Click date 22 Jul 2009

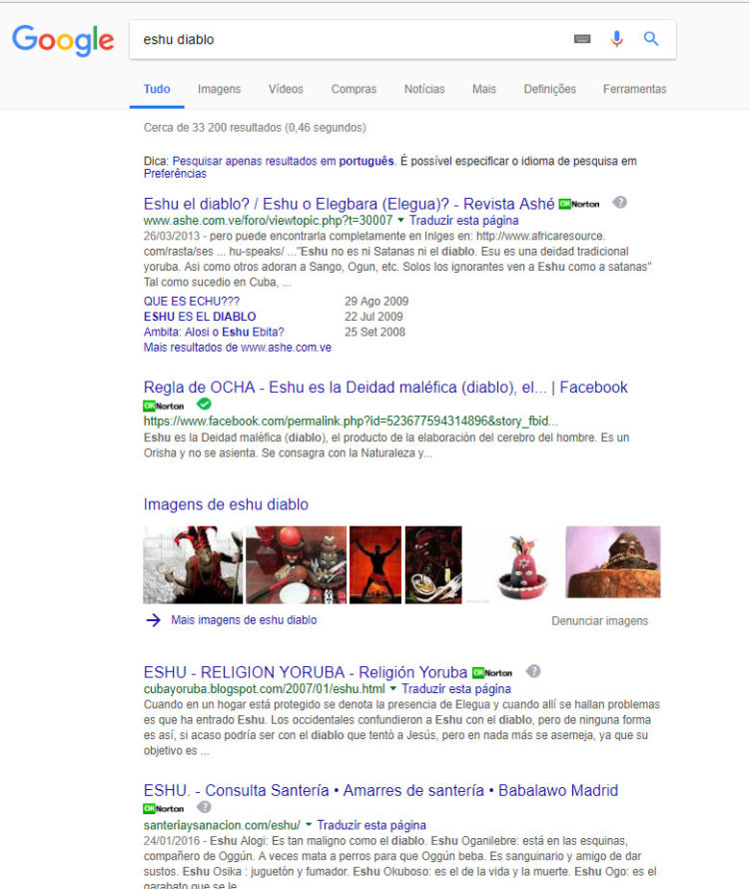(x=374, y=317)
